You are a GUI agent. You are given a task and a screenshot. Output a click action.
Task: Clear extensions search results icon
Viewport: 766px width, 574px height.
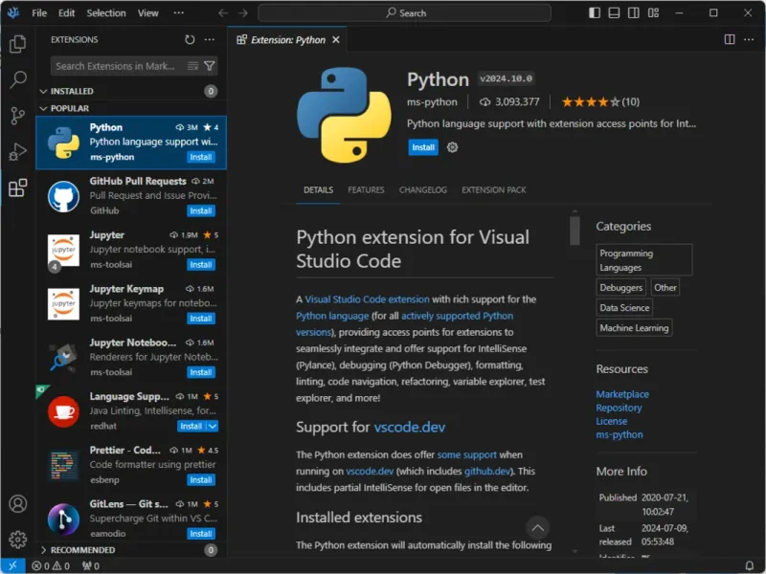pos(193,66)
